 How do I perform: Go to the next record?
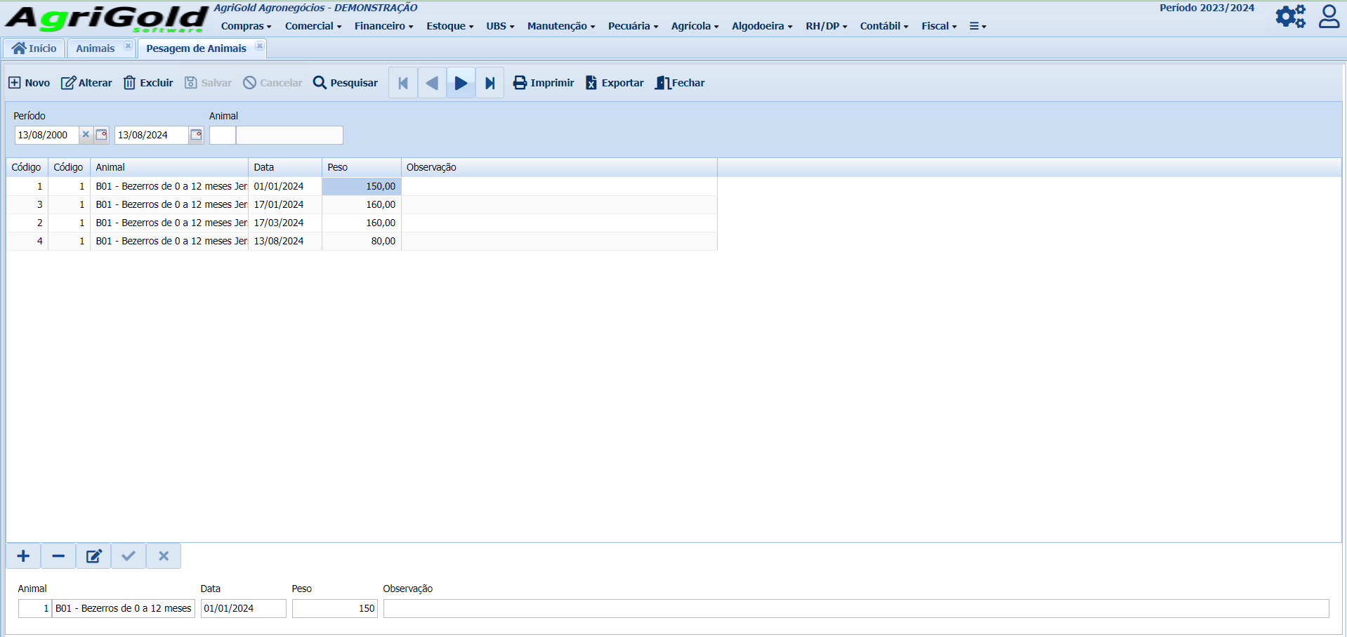tap(461, 83)
